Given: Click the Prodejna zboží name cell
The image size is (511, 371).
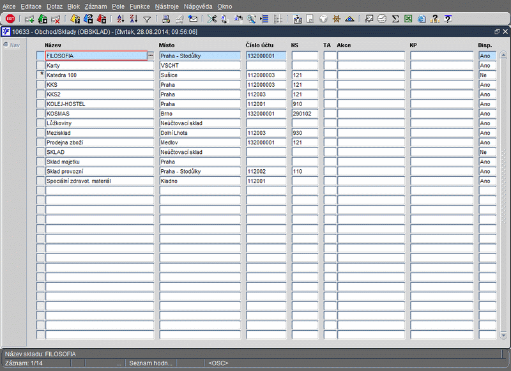Looking at the screenshot, I should pyautogui.click(x=100, y=142).
